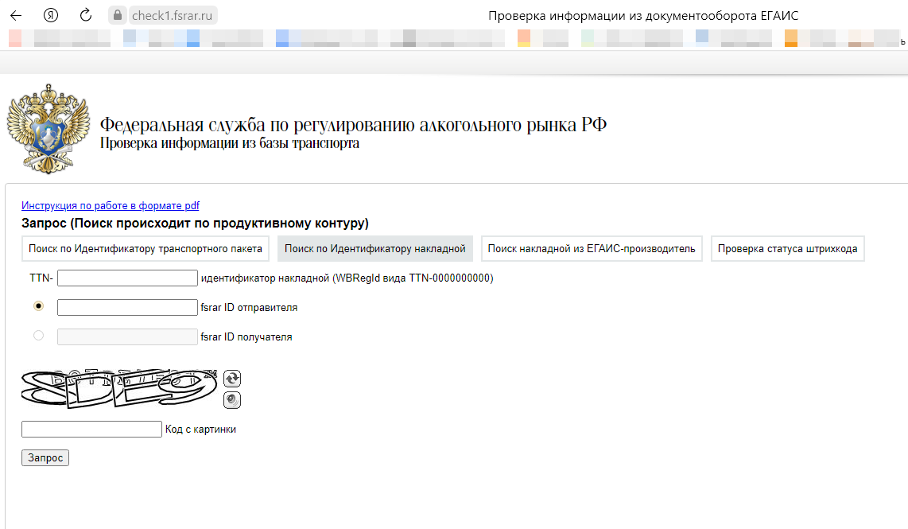This screenshot has width=908, height=529.
Task: Click the browser back arrow
Action: (x=17, y=14)
